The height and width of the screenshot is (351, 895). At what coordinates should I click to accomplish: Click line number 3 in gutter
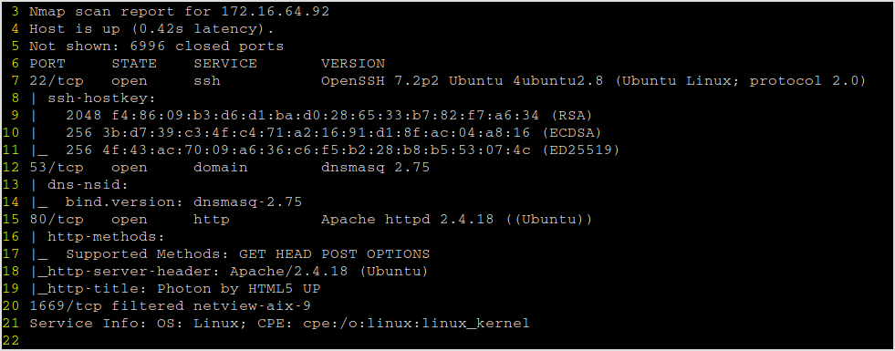tap(16, 12)
